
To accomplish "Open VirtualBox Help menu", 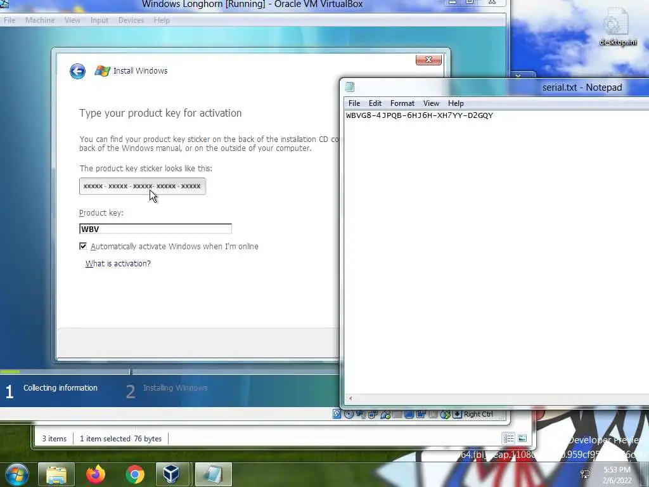I will point(162,20).
